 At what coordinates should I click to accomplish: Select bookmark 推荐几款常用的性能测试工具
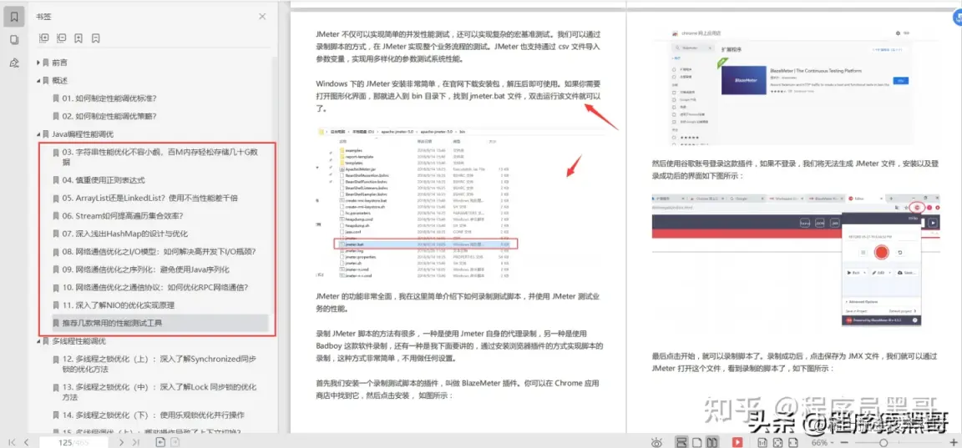coord(160,322)
